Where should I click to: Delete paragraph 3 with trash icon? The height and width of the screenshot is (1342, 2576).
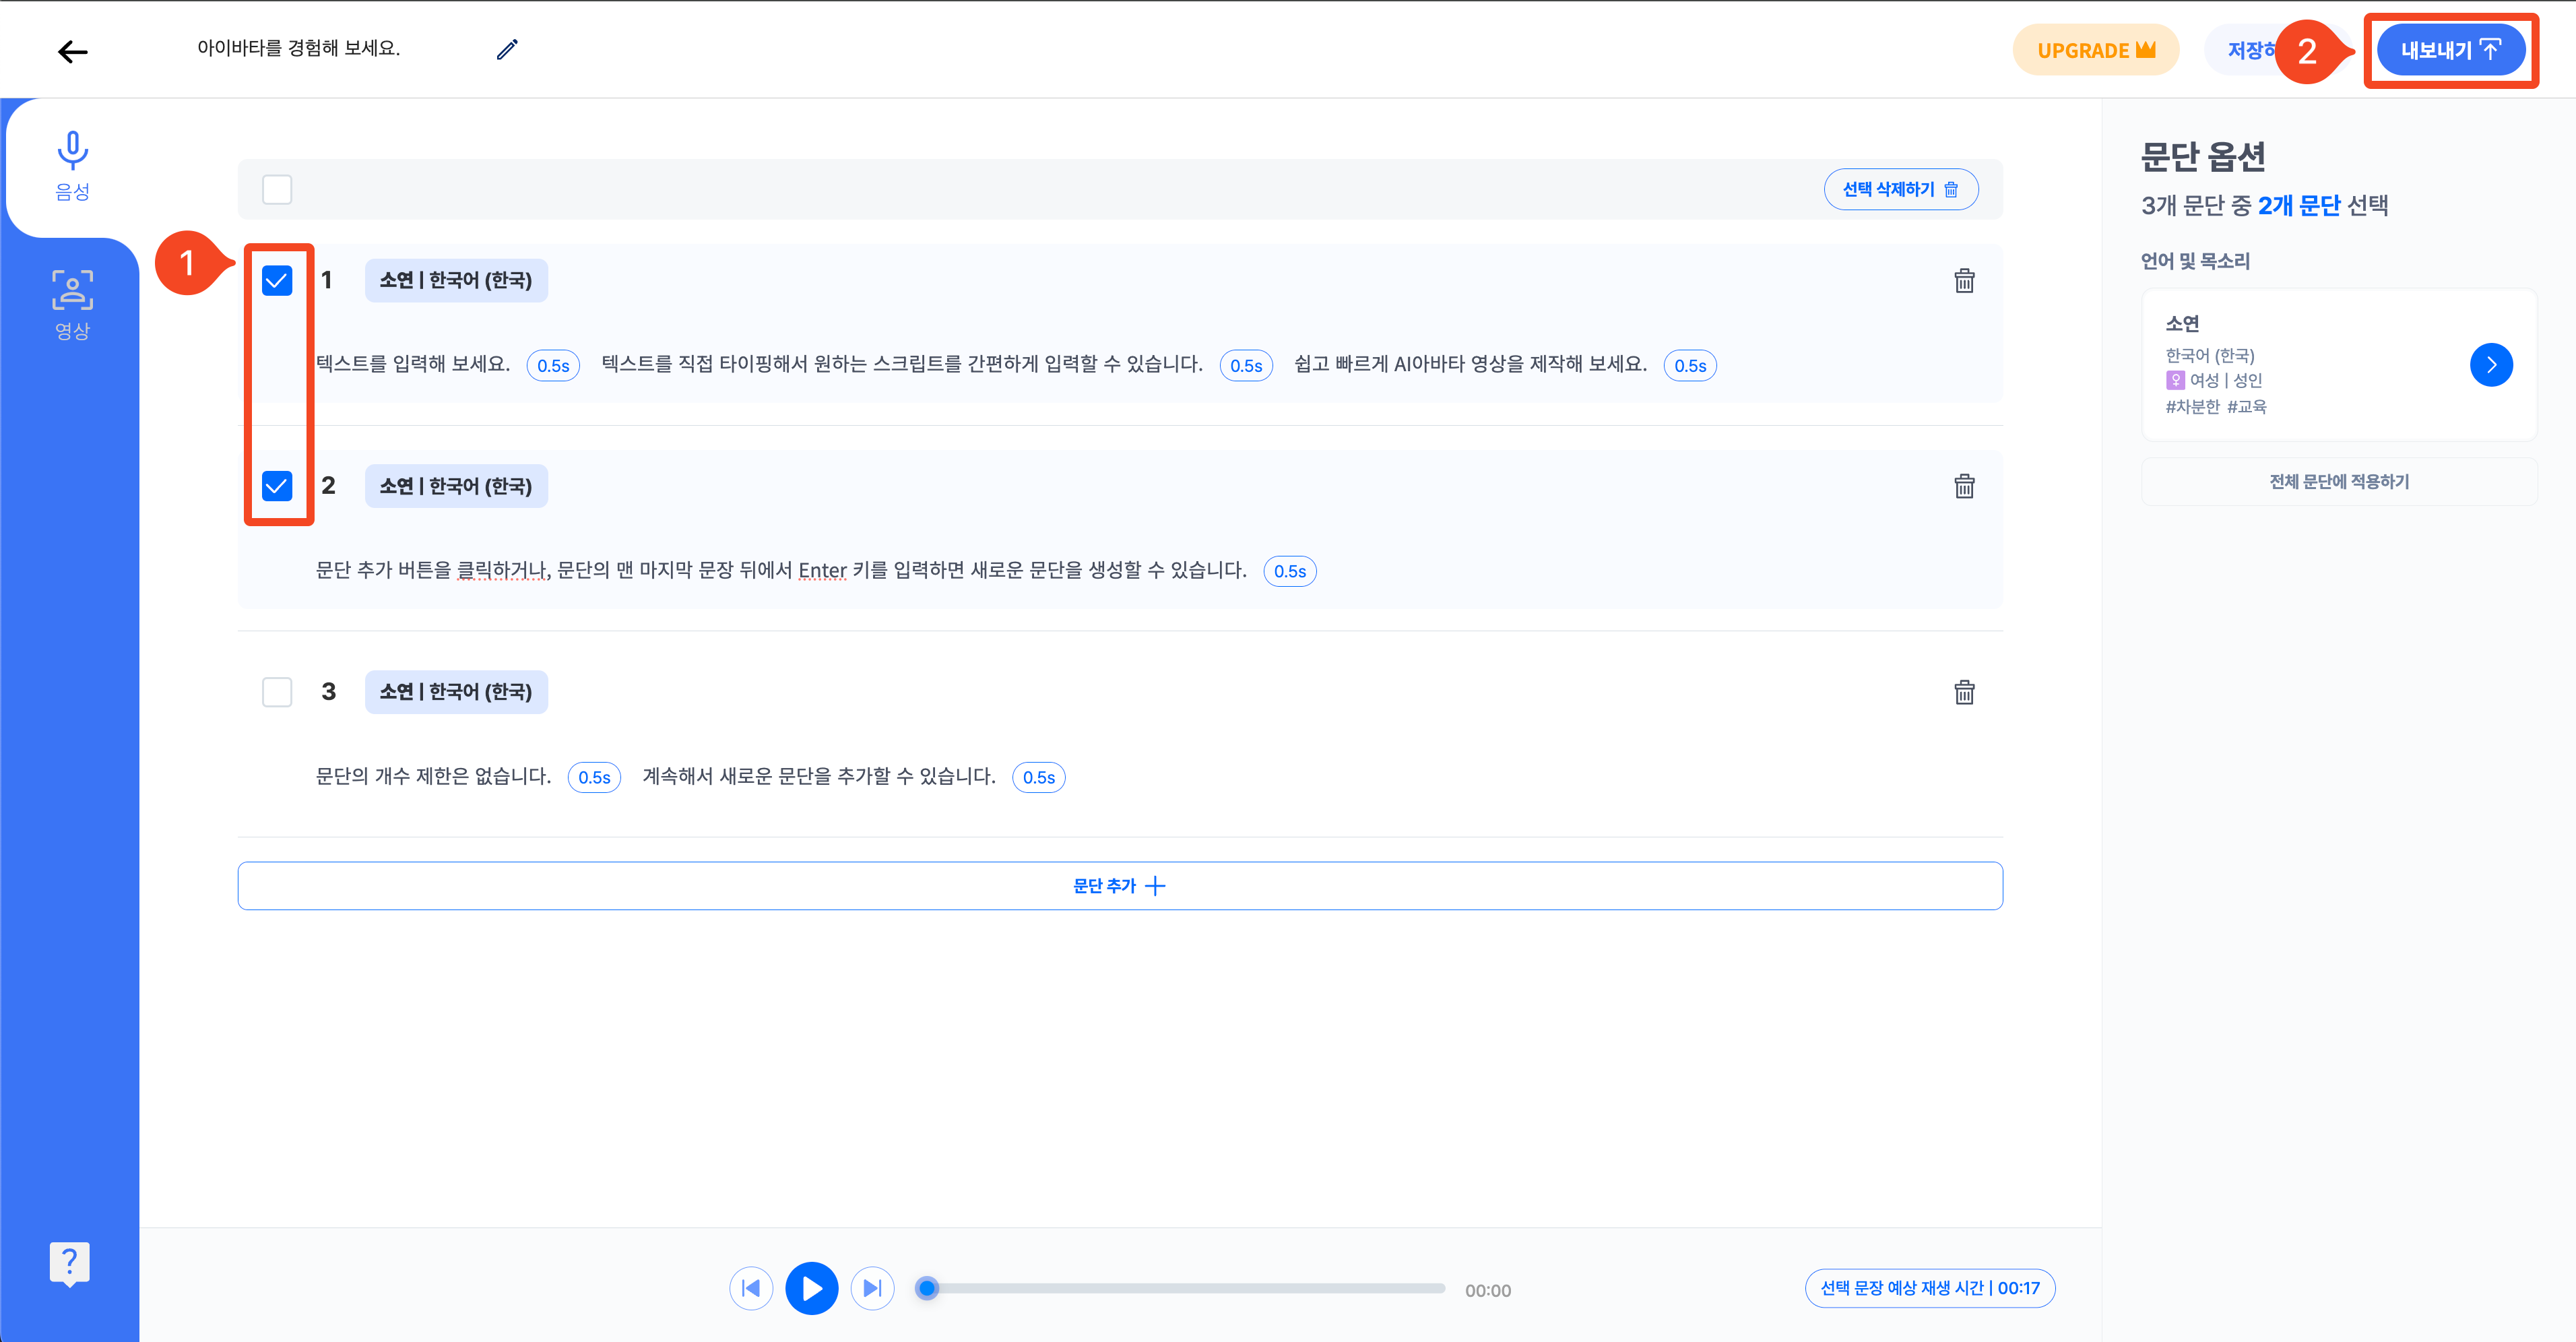[x=1964, y=693]
